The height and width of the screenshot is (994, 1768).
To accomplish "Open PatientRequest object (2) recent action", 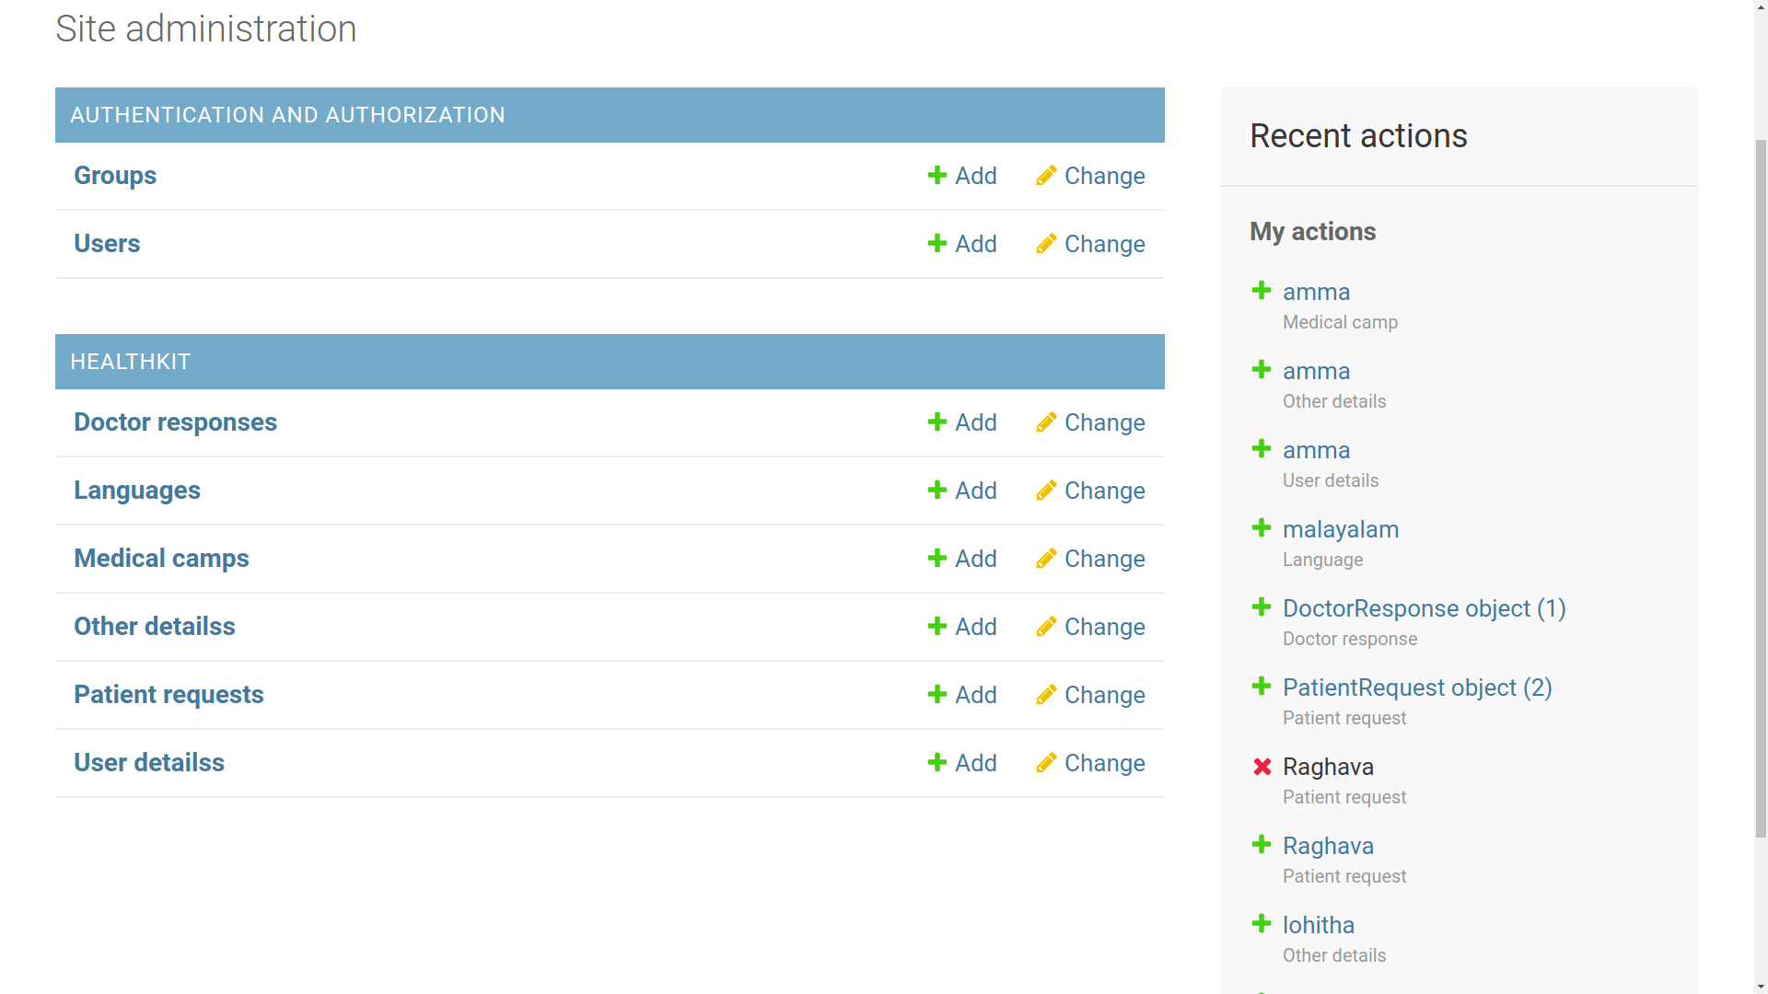I will tap(1416, 688).
